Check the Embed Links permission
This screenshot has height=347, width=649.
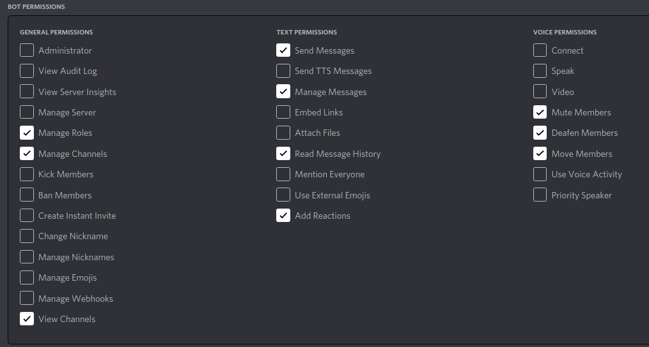click(283, 112)
